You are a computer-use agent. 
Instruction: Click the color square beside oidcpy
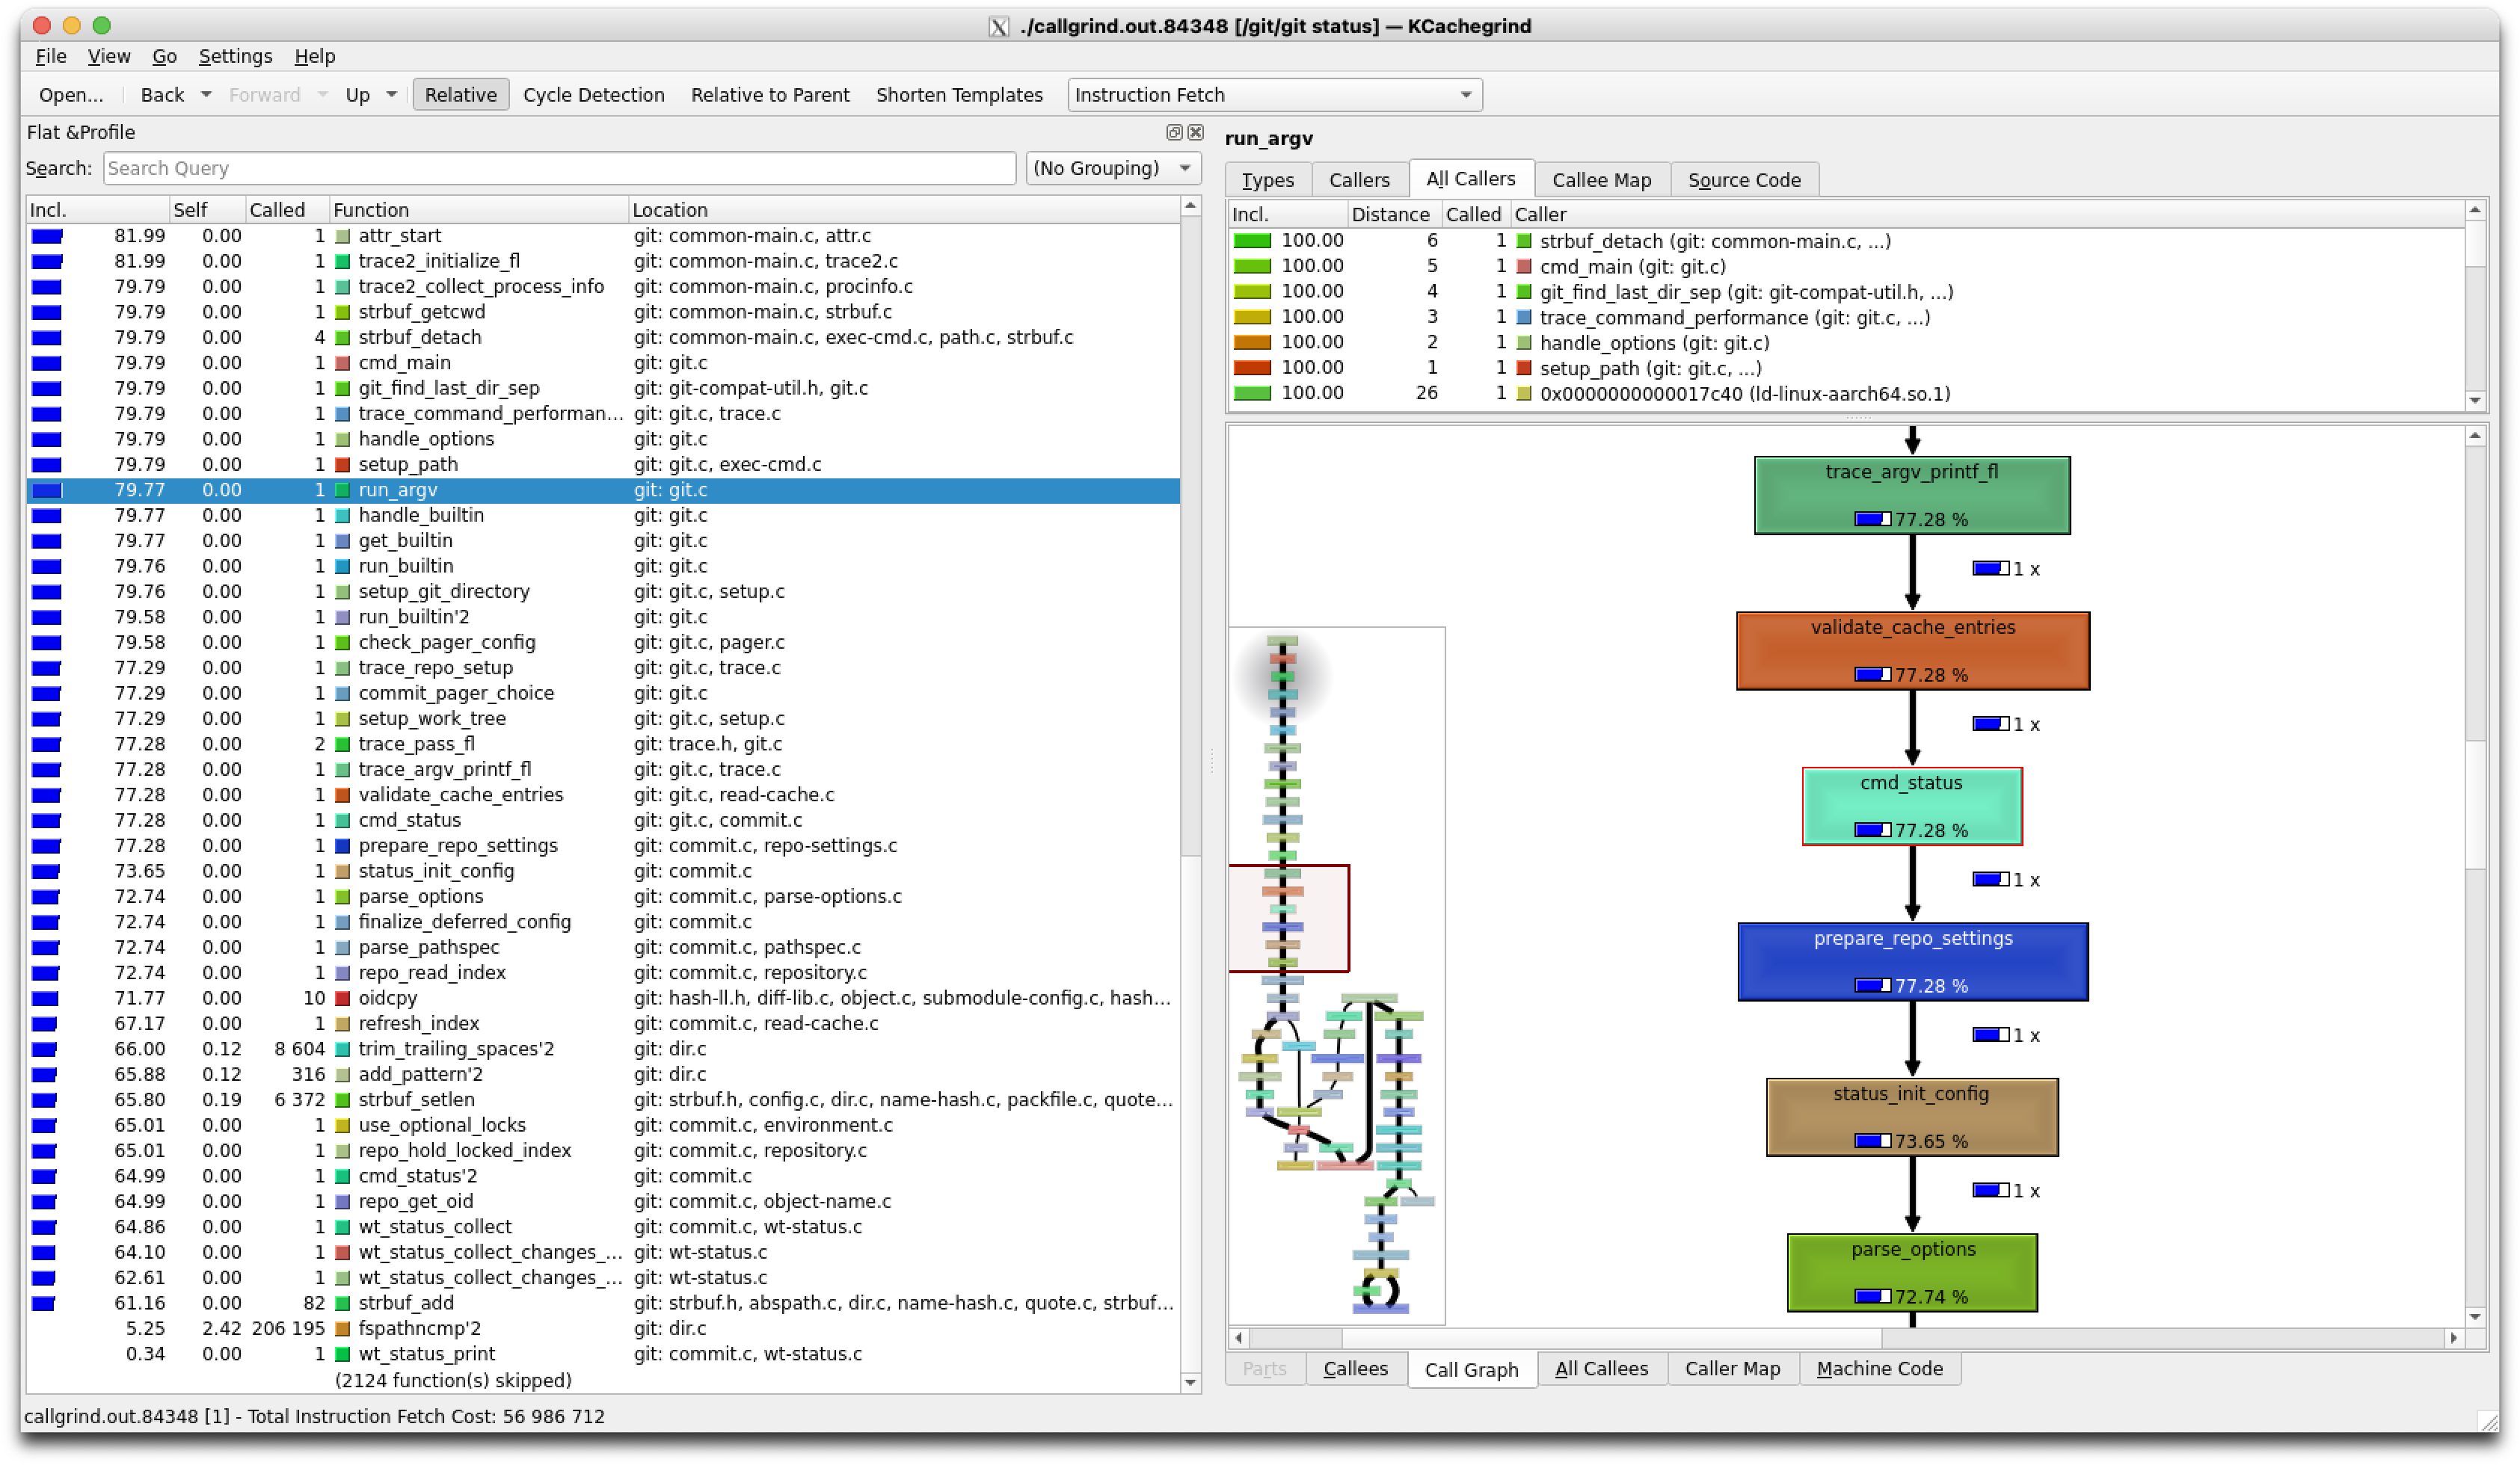[x=342, y=997]
